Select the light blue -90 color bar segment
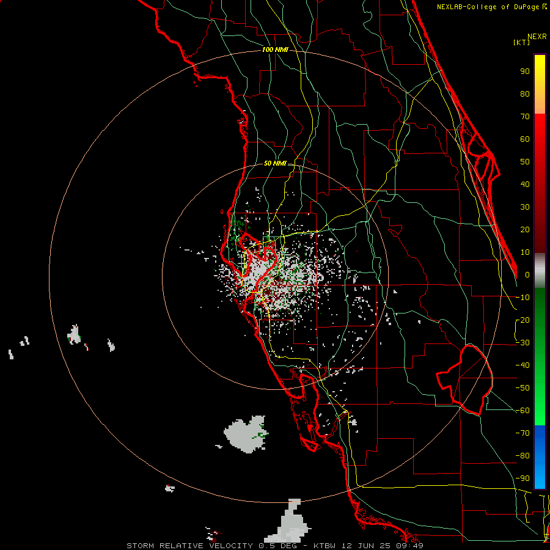Image resolution: width=550 pixels, height=550 pixels. (x=540, y=478)
